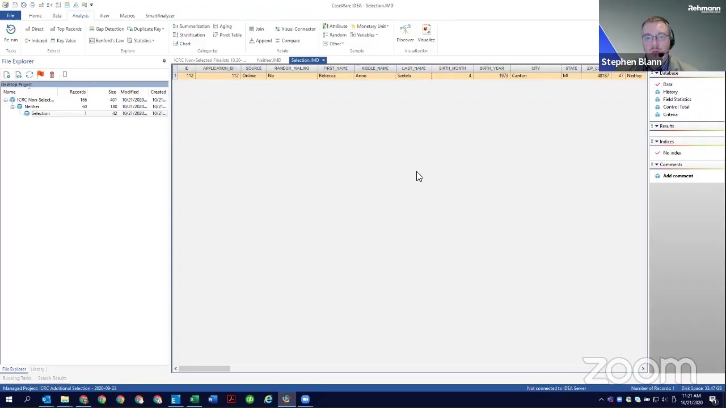Open Word from taskbar

212,399
